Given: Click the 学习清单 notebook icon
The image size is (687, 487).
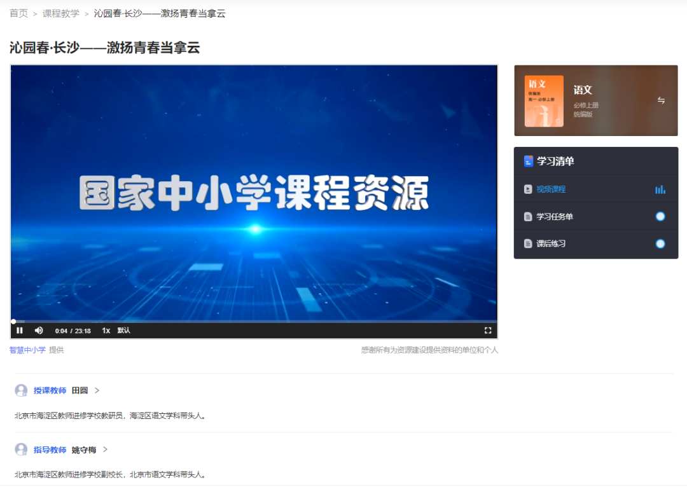Looking at the screenshot, I should (527, 161).
